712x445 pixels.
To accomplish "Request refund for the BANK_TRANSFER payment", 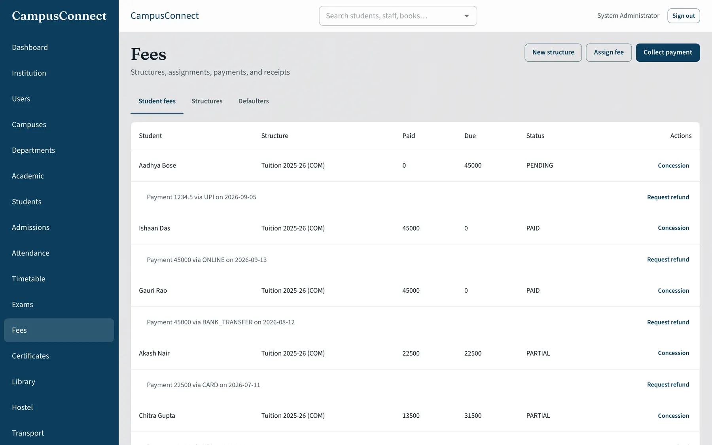I will (668, 322).
